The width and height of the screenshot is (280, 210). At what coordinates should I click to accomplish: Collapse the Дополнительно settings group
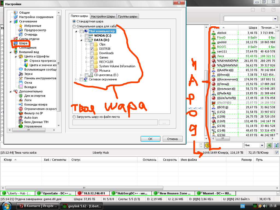click(x=10, y=91)
